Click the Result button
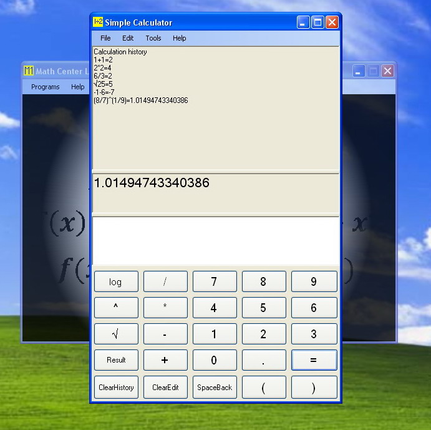The width and height of the screenshot is (431, 430). tap(116, 360)
